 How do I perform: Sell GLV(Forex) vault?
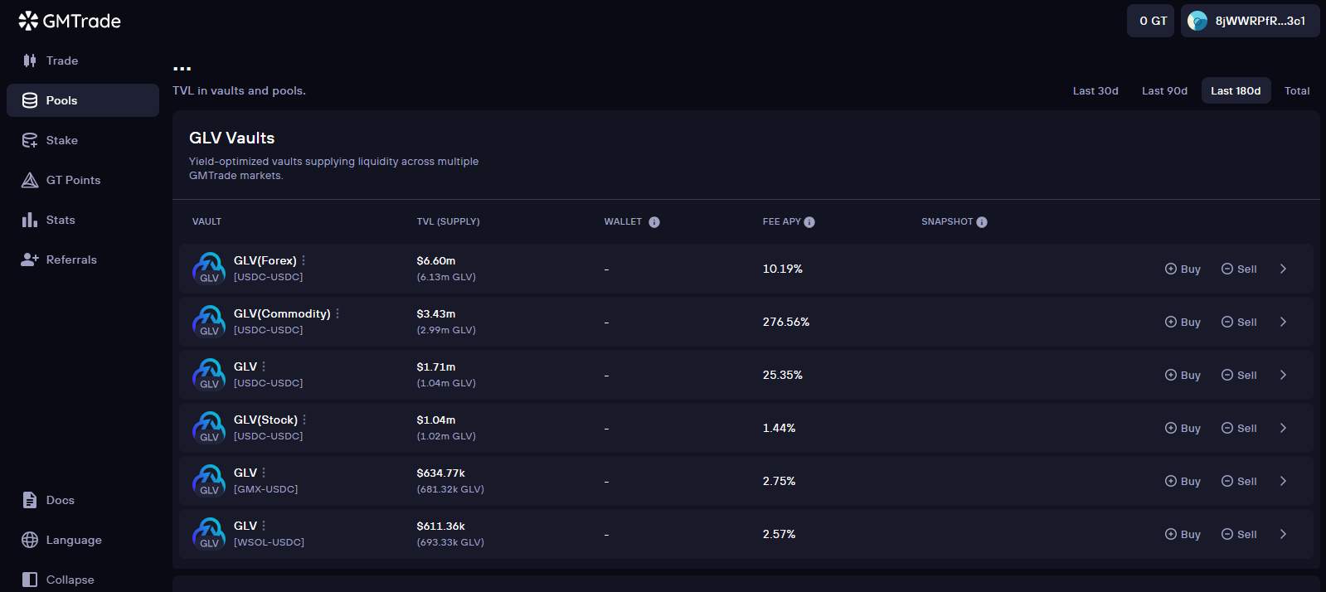tap(1239, 269)
